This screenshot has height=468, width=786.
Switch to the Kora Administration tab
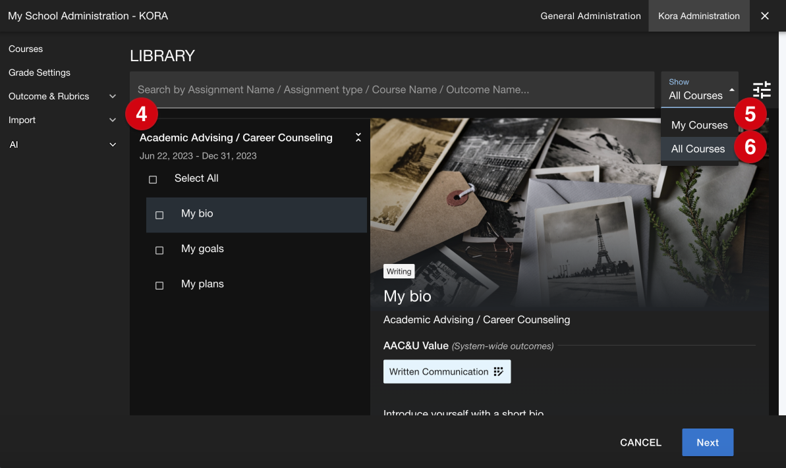[699, 16]
